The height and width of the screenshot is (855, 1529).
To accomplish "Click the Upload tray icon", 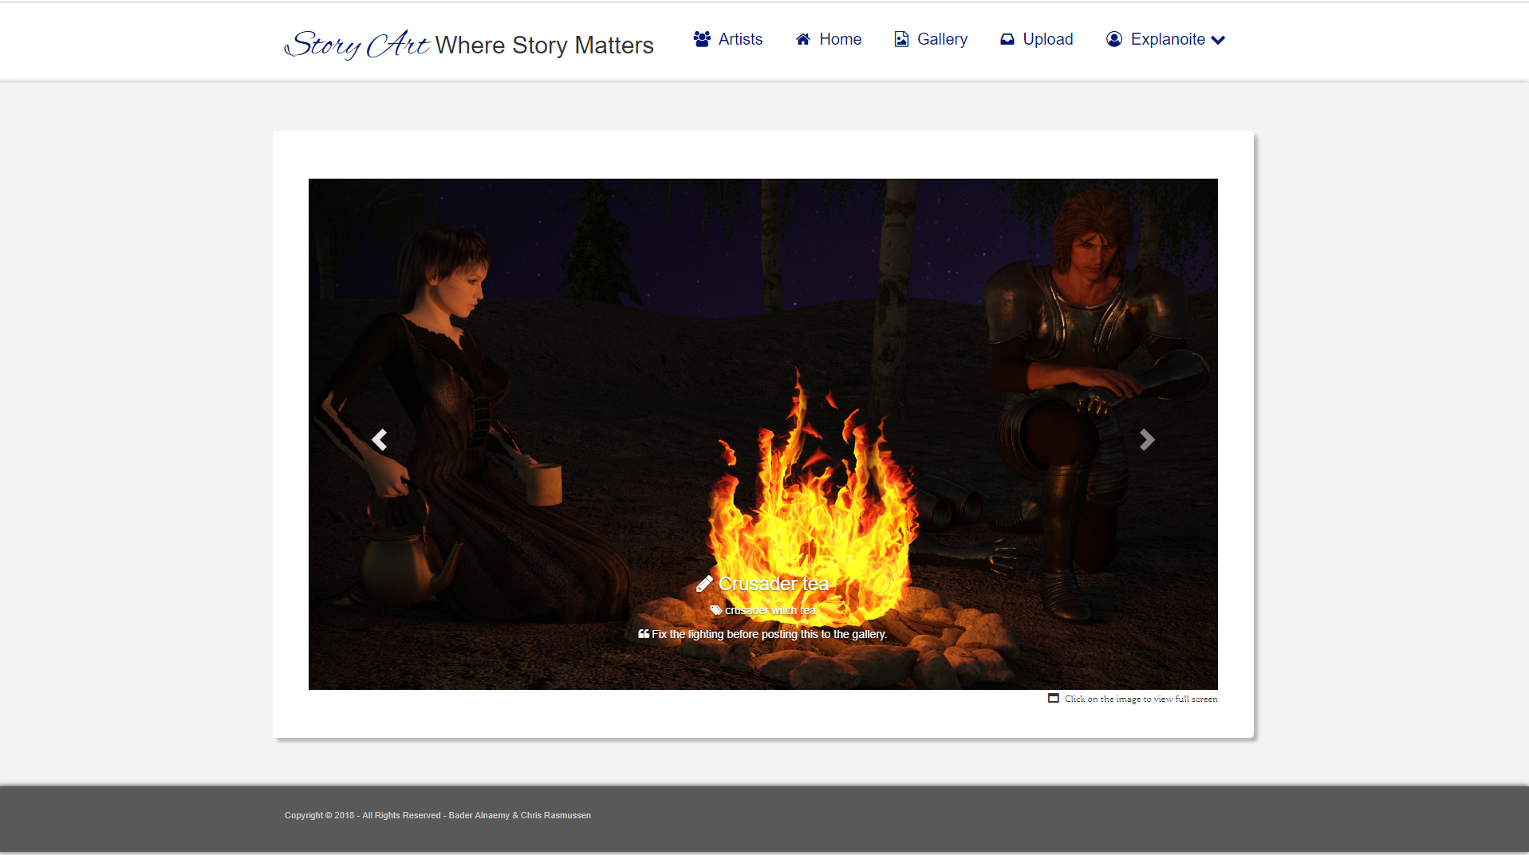I will 1007,39.
